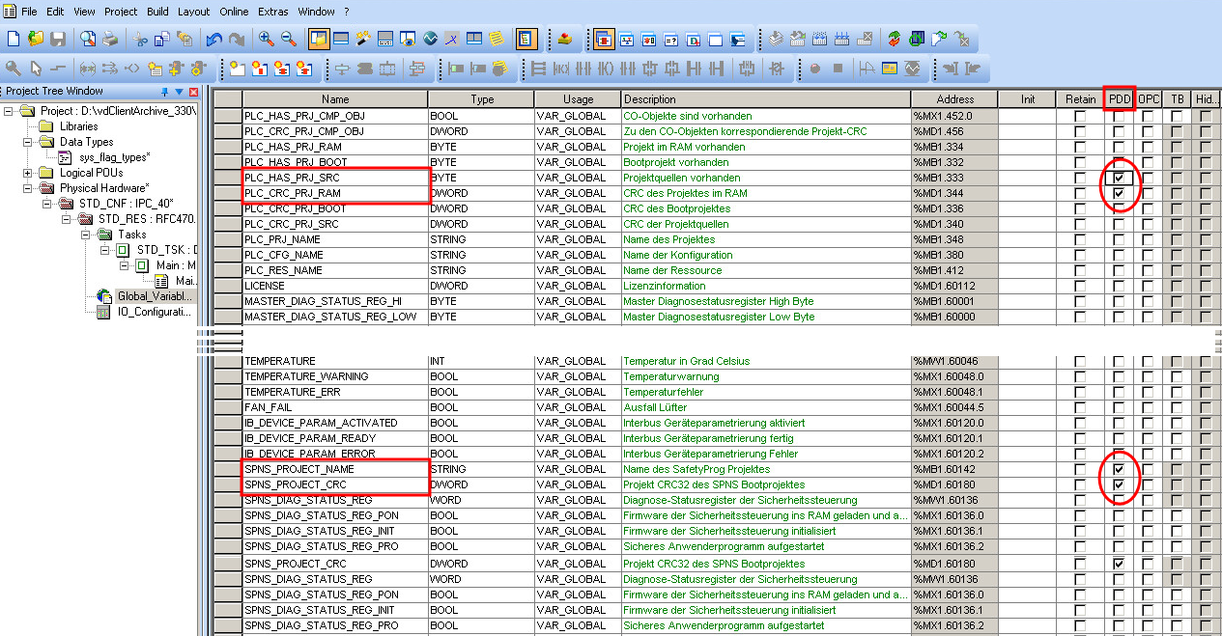
Task: Open the Edit Wizard wand icon
Action: click(363, 40)
